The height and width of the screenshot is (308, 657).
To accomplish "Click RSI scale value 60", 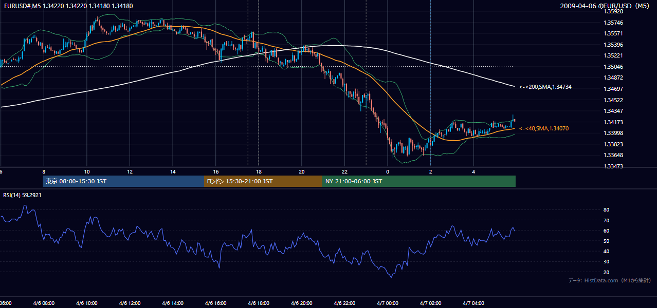I will pos(606,230).
